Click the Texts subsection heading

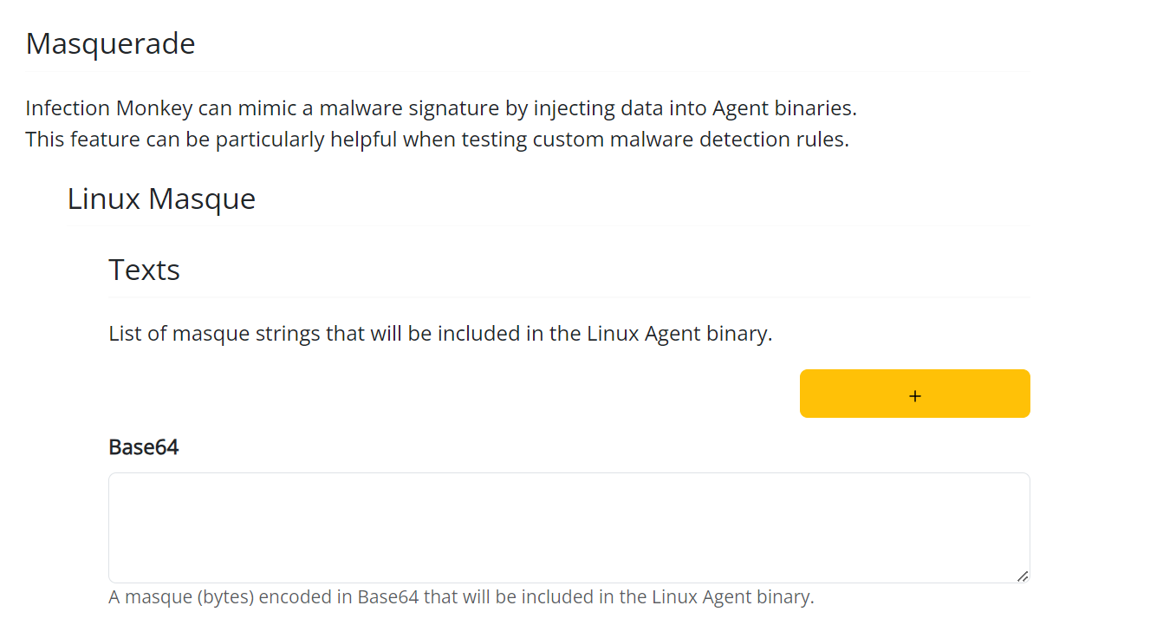144,270
